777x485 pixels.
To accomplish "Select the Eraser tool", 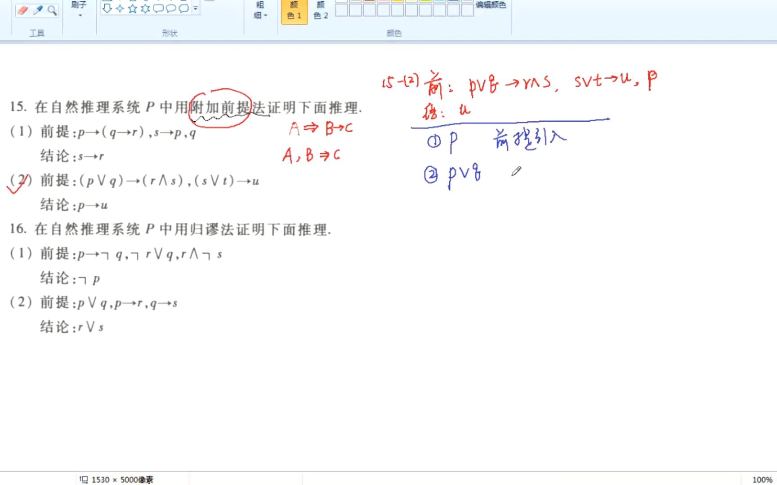I will [x=22, y=10].
